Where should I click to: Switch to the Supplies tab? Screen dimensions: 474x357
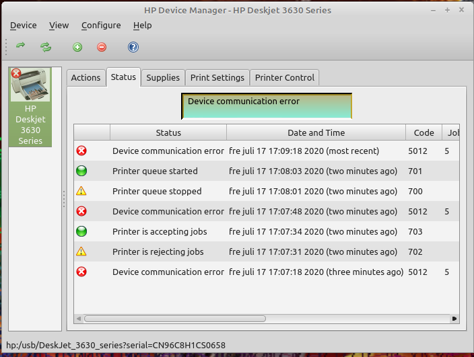(x=163, y=77)
